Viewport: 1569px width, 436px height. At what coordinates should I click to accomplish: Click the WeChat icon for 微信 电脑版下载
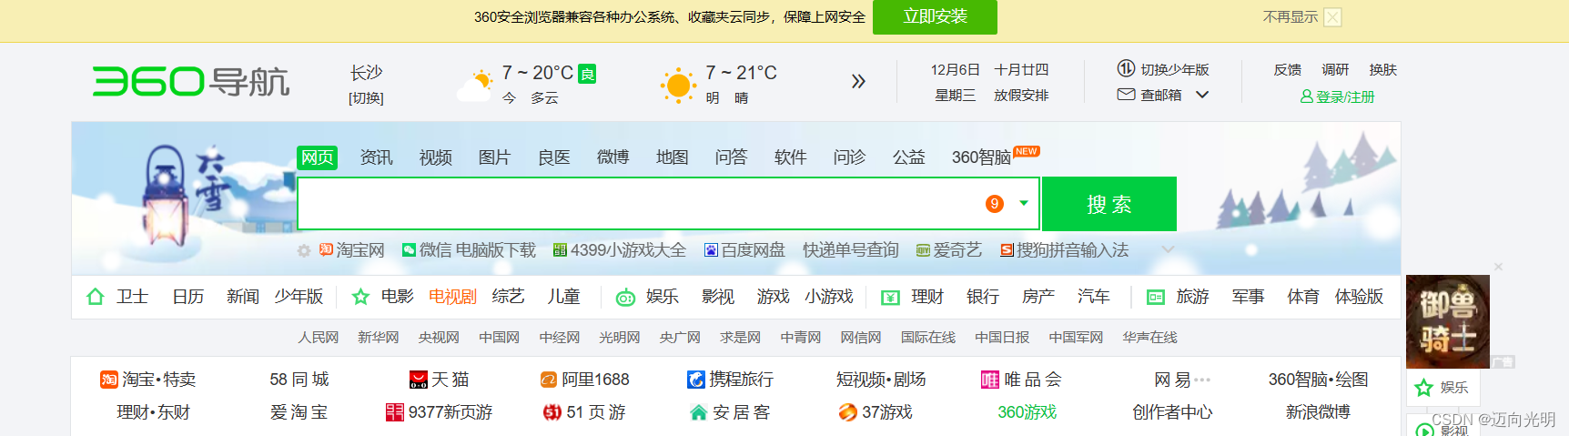[410, 250]
